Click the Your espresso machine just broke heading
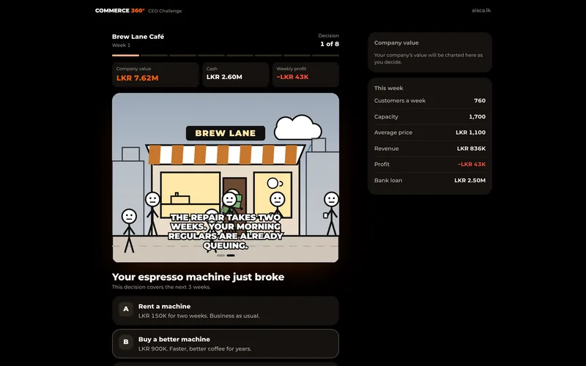This screenshot has width=586, height=366. pos(198,277)
